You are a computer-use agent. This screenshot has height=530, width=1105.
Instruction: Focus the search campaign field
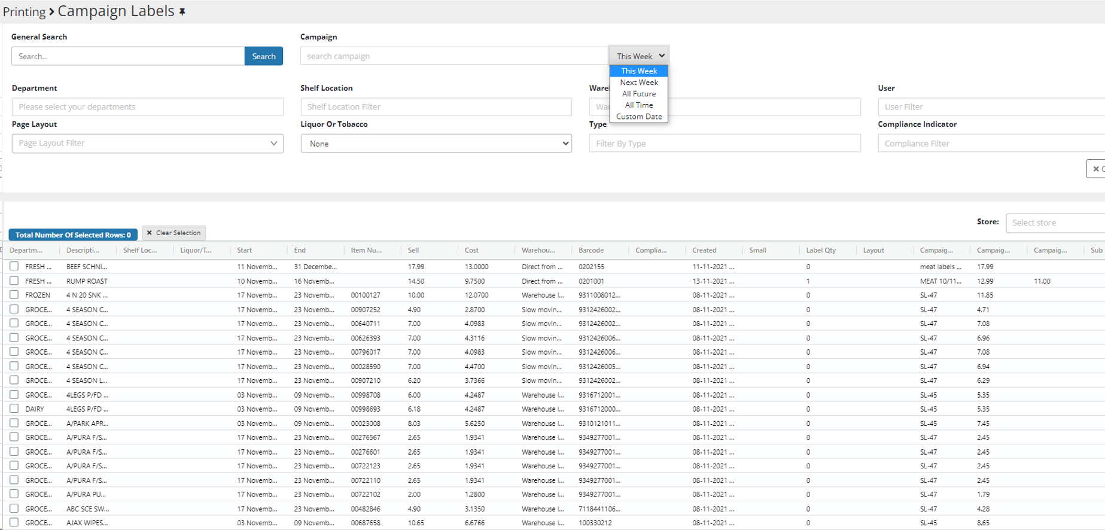[454, 56]
